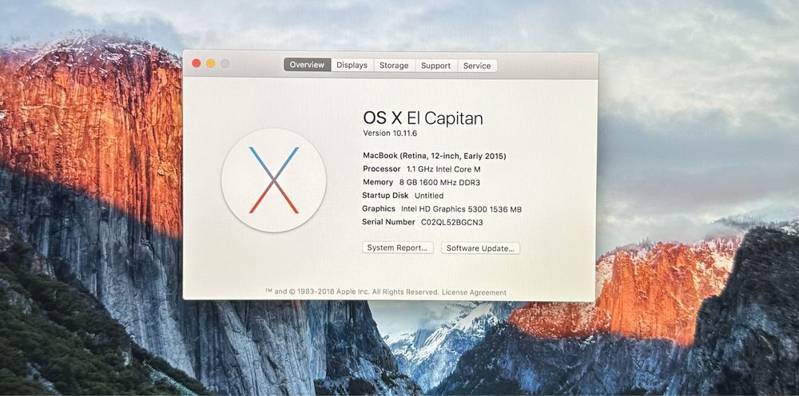Check for updates via Software Update button
This screenshot has height=396, width=799.
480,247
